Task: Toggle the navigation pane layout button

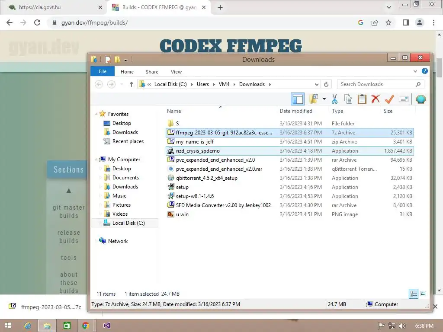Action: tap(298, 99)
